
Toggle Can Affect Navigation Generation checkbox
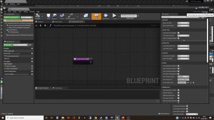click(x=178, y=74)
